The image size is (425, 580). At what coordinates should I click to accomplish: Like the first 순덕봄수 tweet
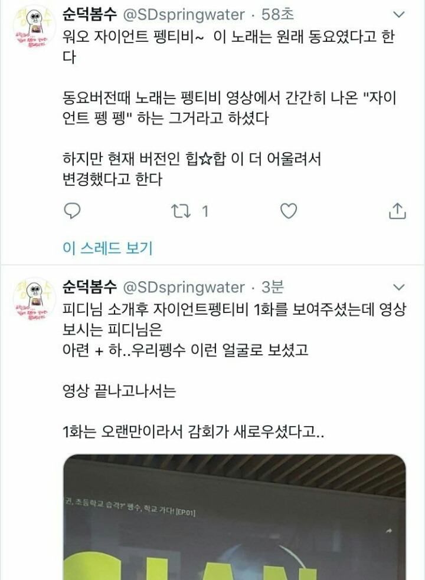click(x=288, y=211)
